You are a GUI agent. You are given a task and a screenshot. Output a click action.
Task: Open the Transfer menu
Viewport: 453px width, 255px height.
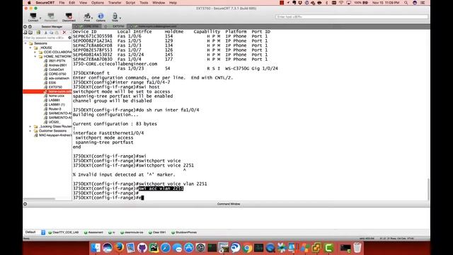point(115,3)
